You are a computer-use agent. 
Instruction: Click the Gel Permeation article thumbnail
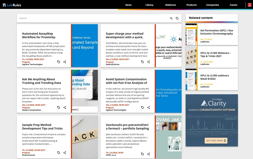pyautogui.click(x=192, y=34)
